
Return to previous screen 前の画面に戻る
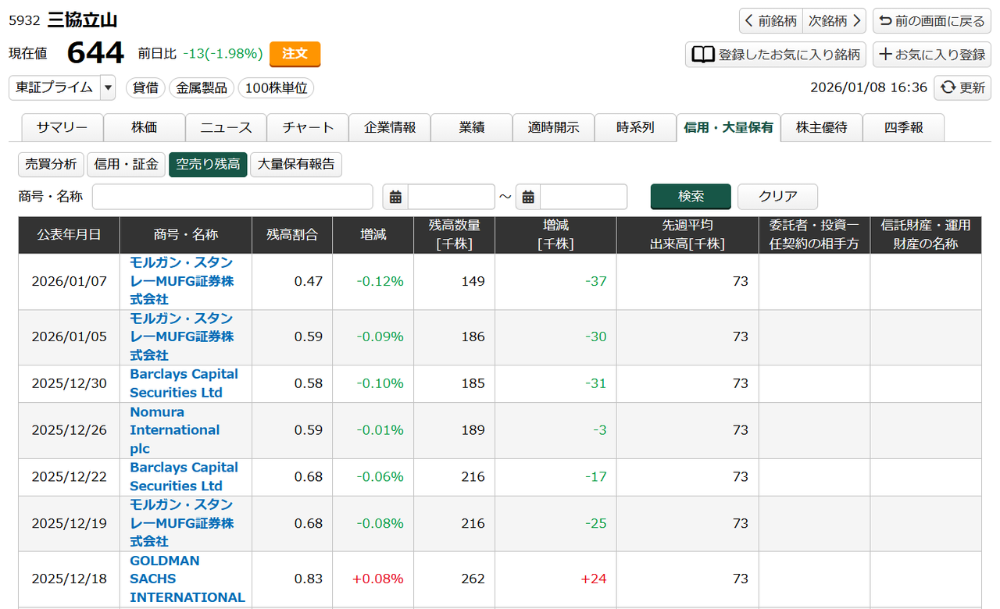931,21
